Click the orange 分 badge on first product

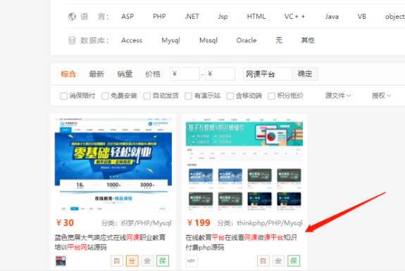point(132,261)
